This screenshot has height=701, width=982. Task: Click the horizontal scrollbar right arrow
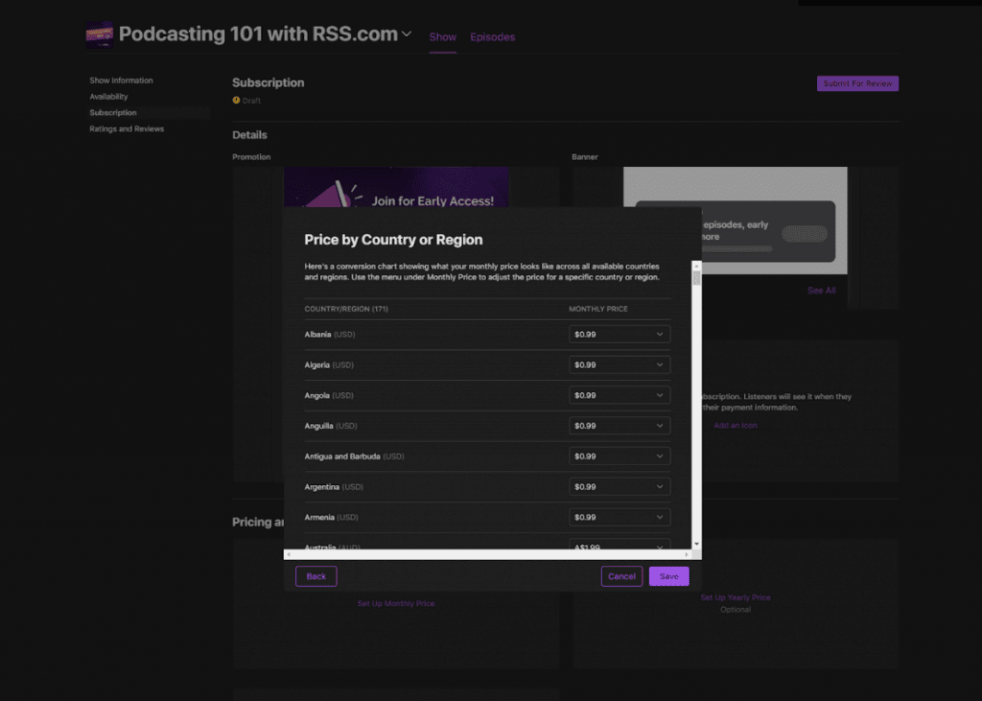tap(687, 554)
